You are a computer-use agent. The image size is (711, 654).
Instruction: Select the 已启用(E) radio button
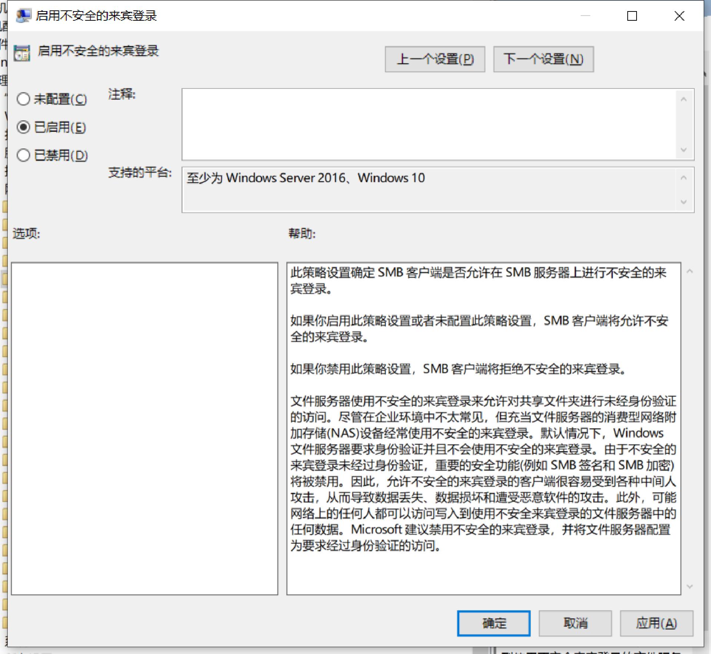pyautogui.click(x=51, y=127)
